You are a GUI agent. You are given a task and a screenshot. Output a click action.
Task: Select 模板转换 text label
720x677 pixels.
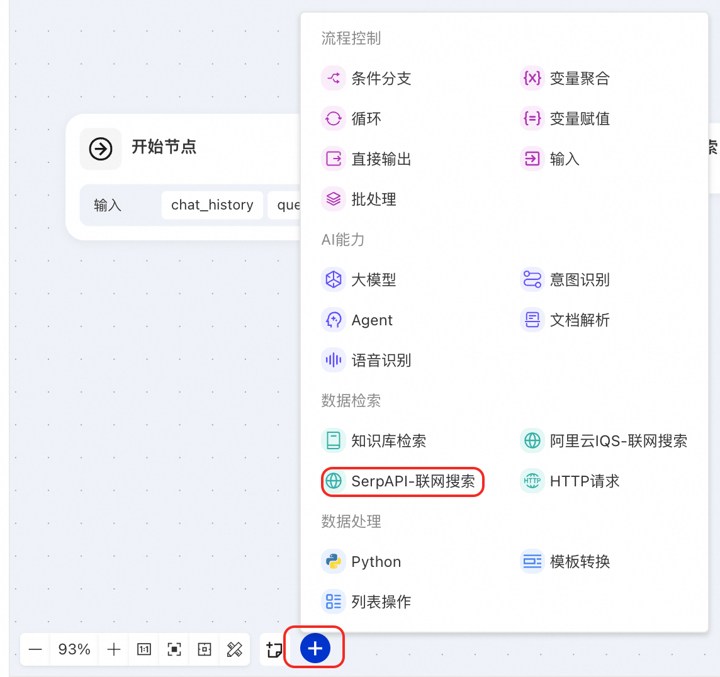(580, 561)
